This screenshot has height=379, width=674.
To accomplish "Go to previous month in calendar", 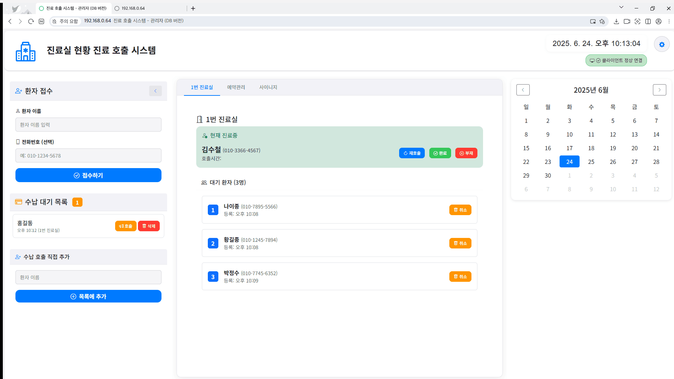I will (x=523, y=90).
